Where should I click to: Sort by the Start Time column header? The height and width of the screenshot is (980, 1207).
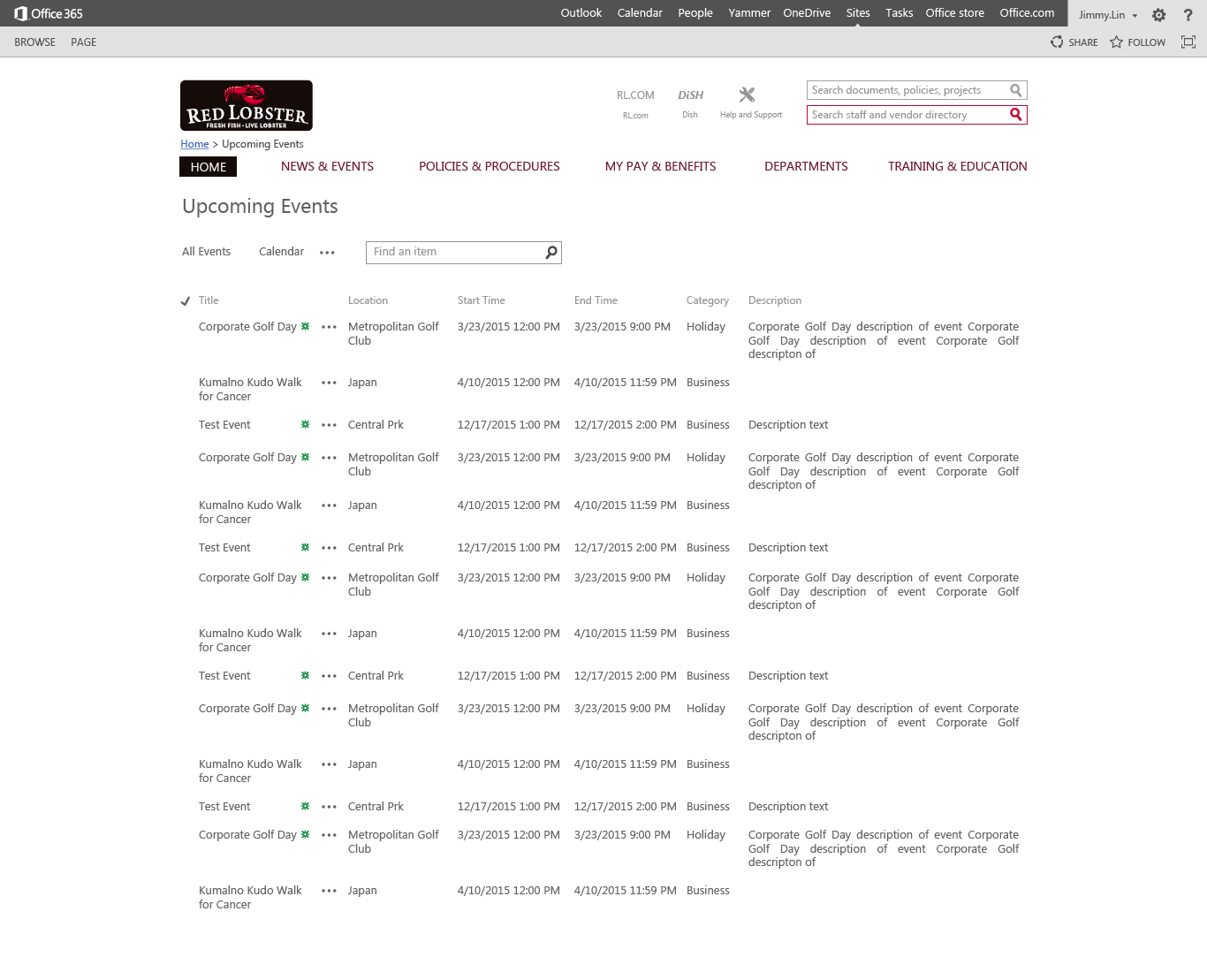[x=482, y=300]
